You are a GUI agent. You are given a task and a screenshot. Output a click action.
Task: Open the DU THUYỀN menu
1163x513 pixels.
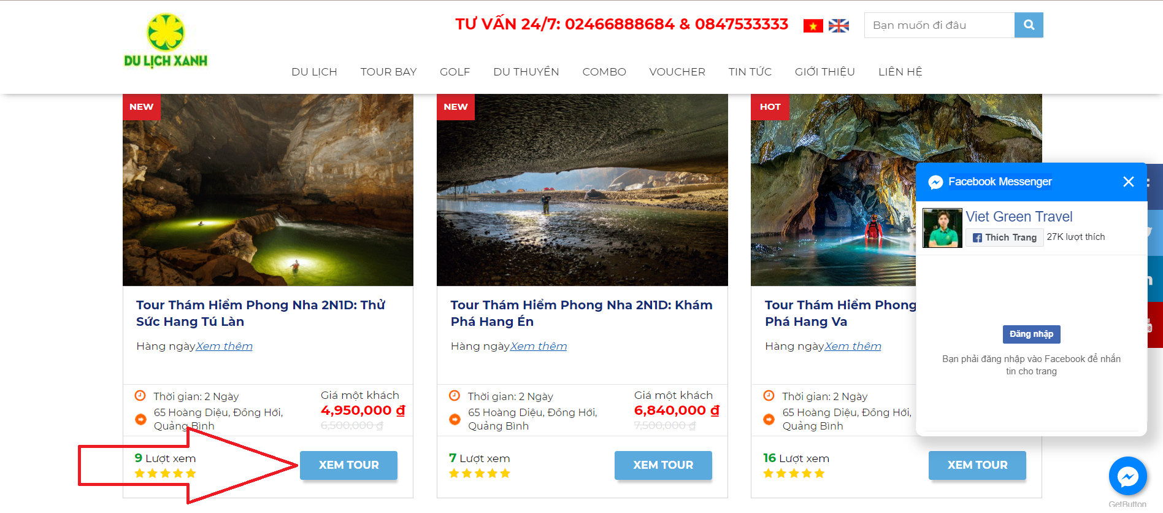tap(526, 72)
